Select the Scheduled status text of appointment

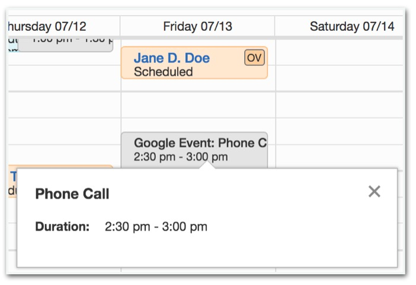(x=164, y=72)
